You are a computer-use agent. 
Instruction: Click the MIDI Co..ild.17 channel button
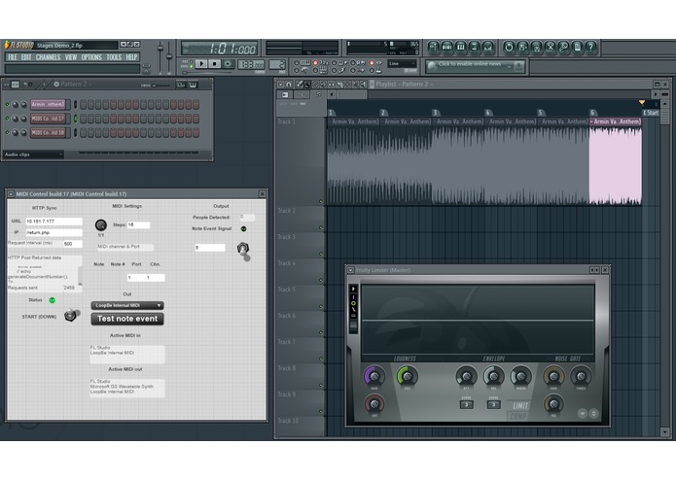tap(48, 119)
